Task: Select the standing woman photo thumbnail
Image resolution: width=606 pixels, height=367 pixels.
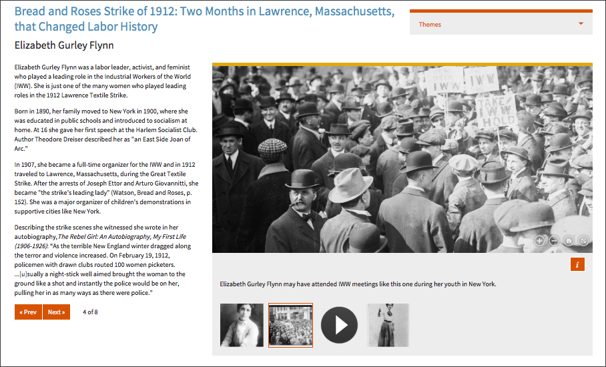Action: [388, 325]
